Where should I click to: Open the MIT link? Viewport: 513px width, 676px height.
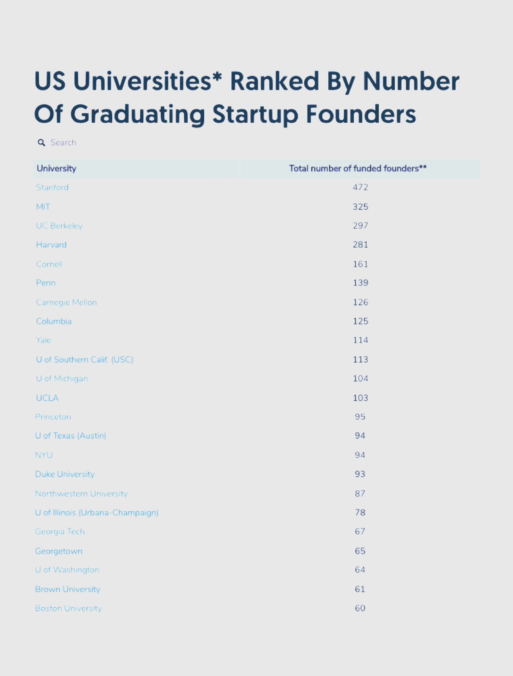tap(43, 207)
